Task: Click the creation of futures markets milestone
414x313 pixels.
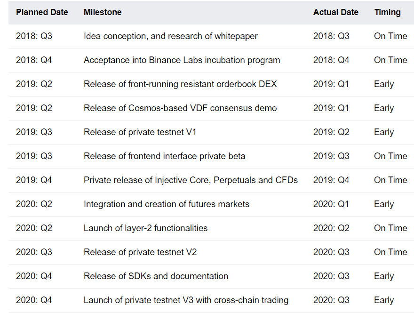Action: click(167, 204)
